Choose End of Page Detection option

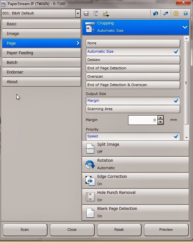[133, 68]
